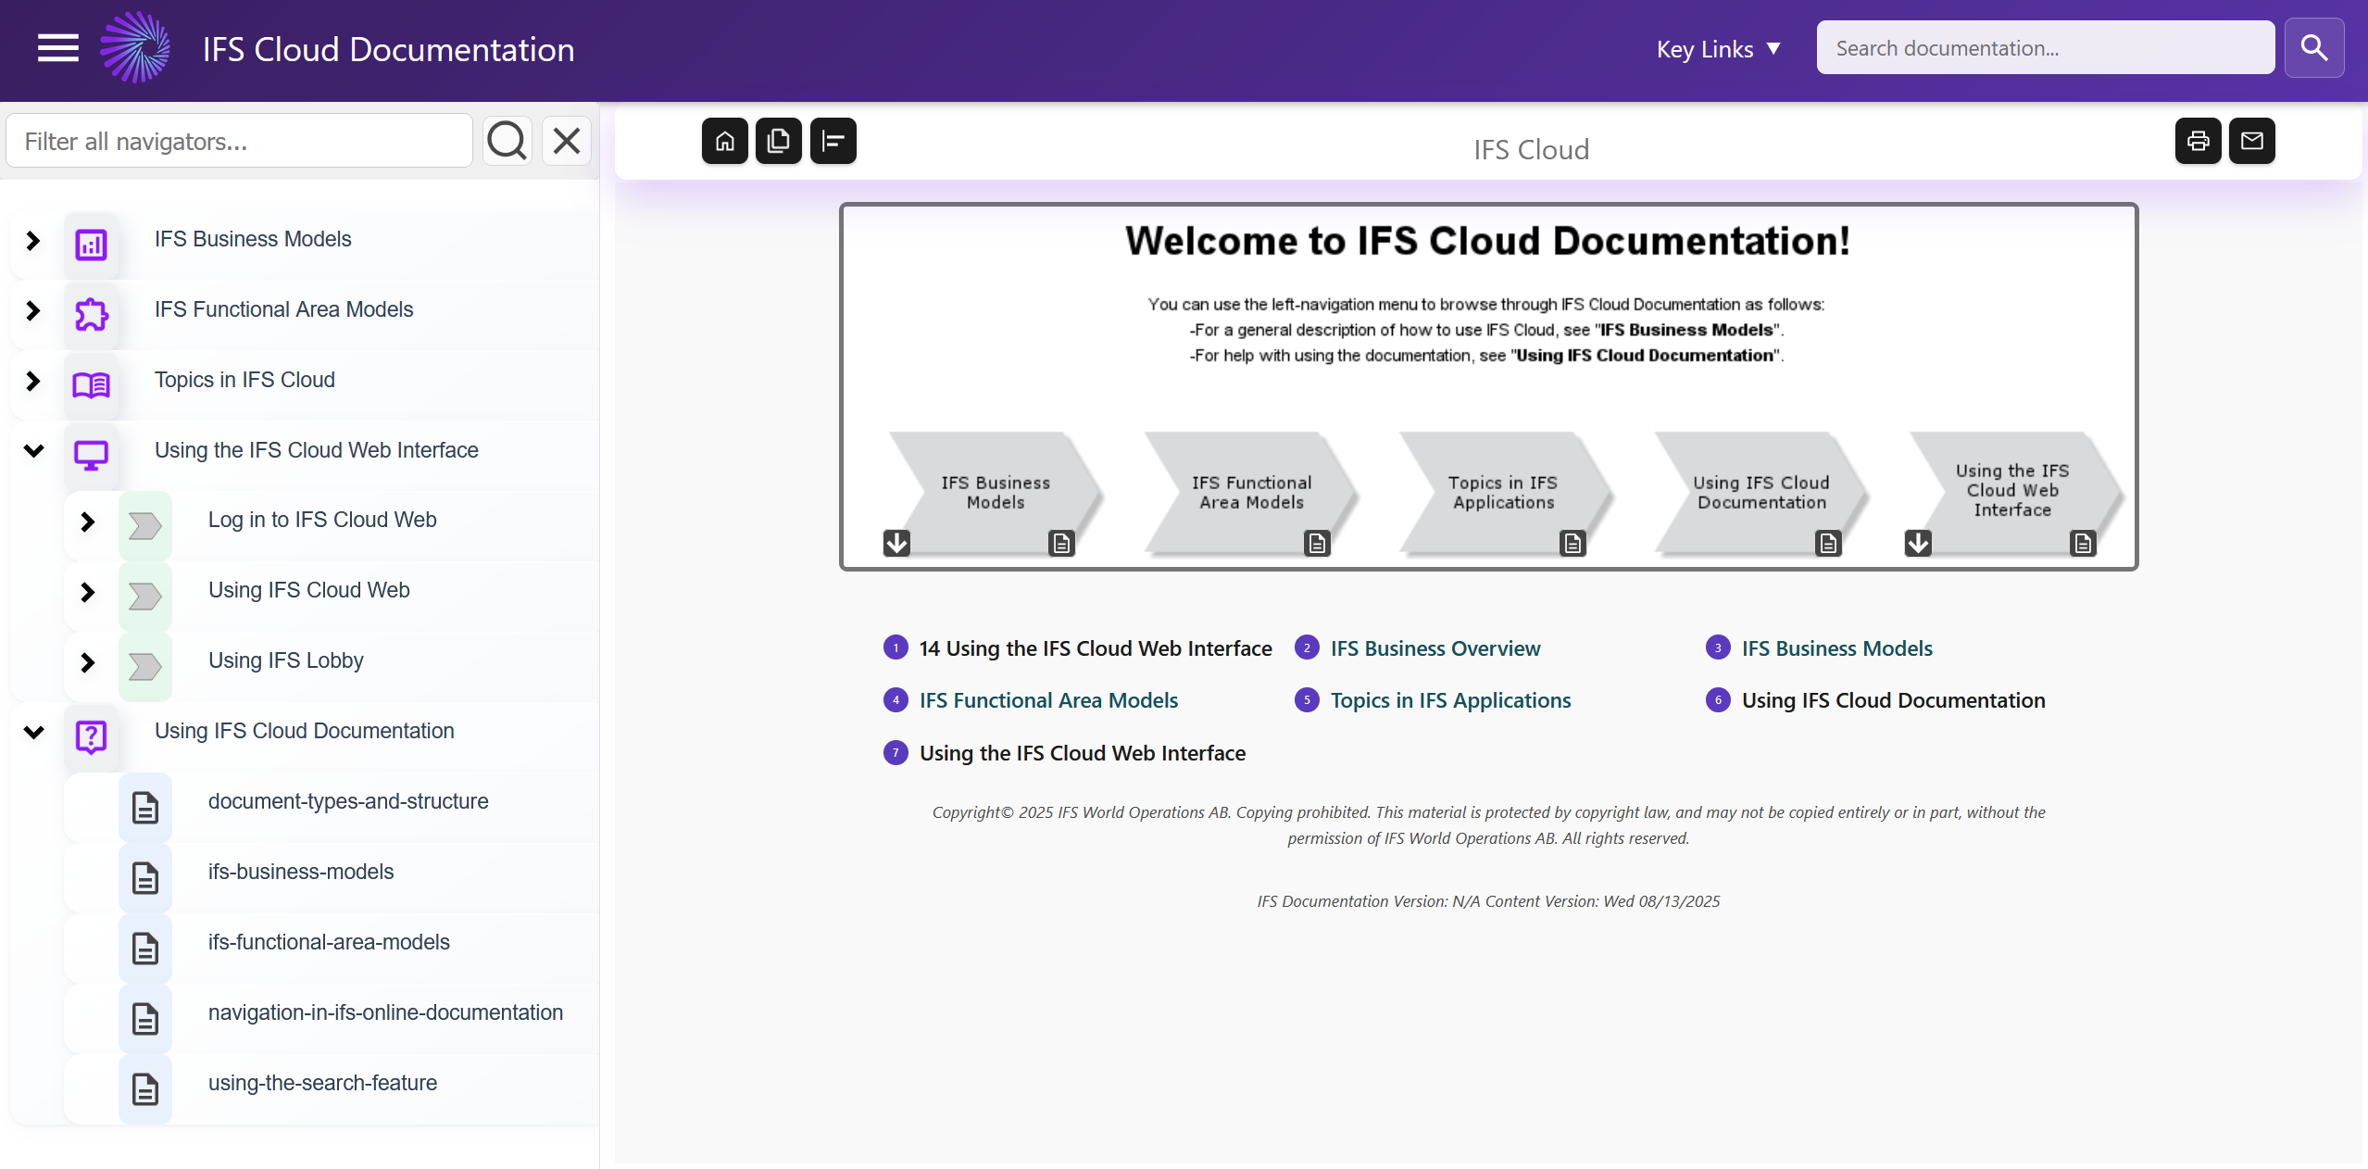Click the Home icon above the document
Screen dimensions: 2368x1169
[723, 141]
